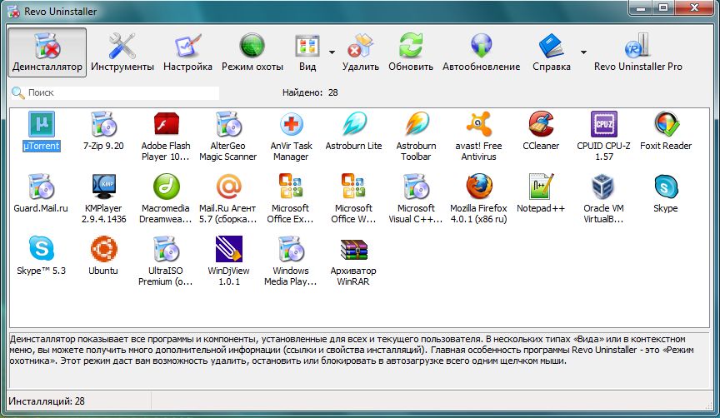The width and height of the screenshot is (720, 418).
Task: Select Oracle VM VirtualBox icon
Action: (x=604, y=187)
